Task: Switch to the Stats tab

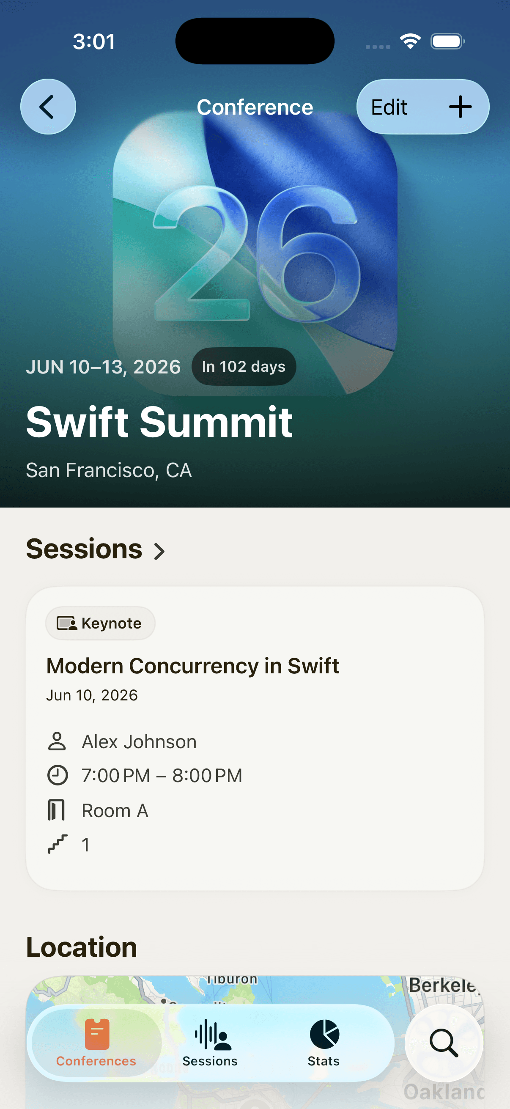Action: (x=324, y=1043)
